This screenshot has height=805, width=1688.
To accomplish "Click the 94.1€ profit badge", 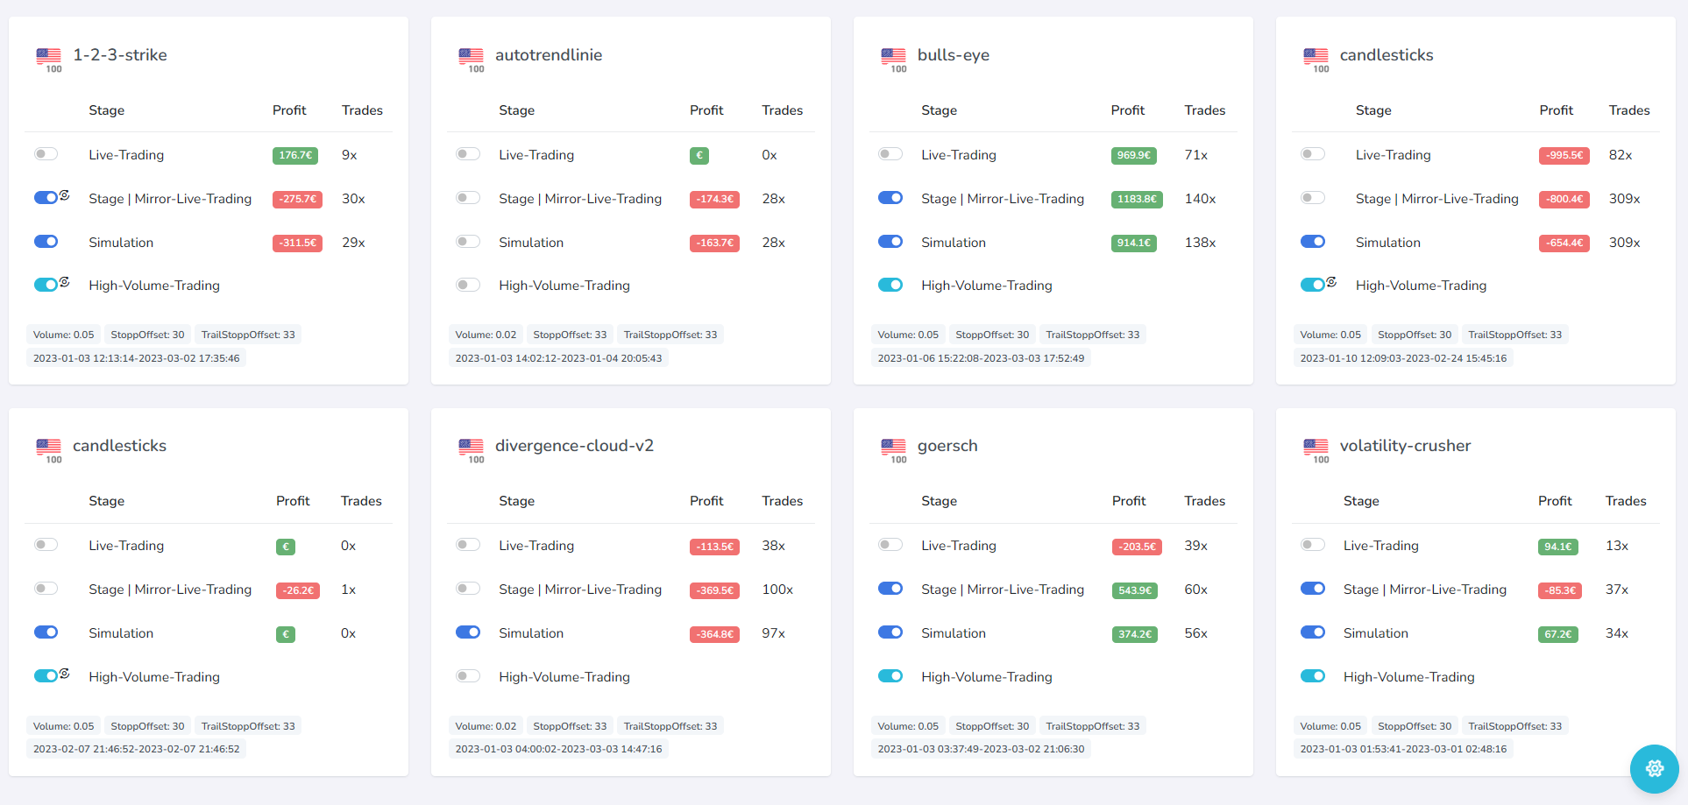I will point(1558,547).
